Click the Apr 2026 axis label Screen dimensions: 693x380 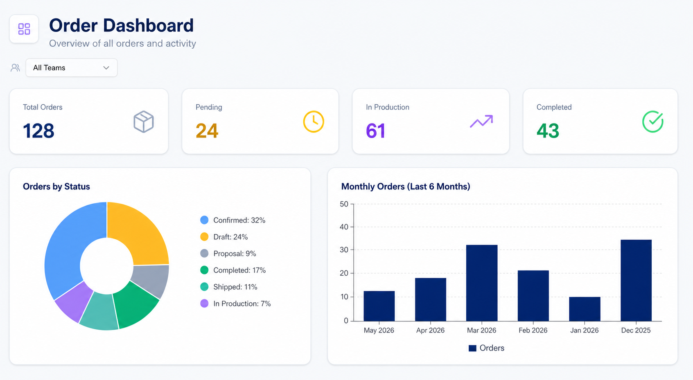430,330
